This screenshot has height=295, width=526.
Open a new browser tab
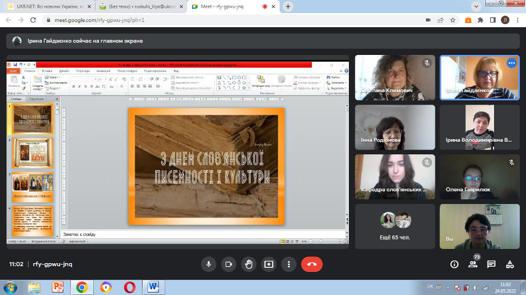click(288, 6)
